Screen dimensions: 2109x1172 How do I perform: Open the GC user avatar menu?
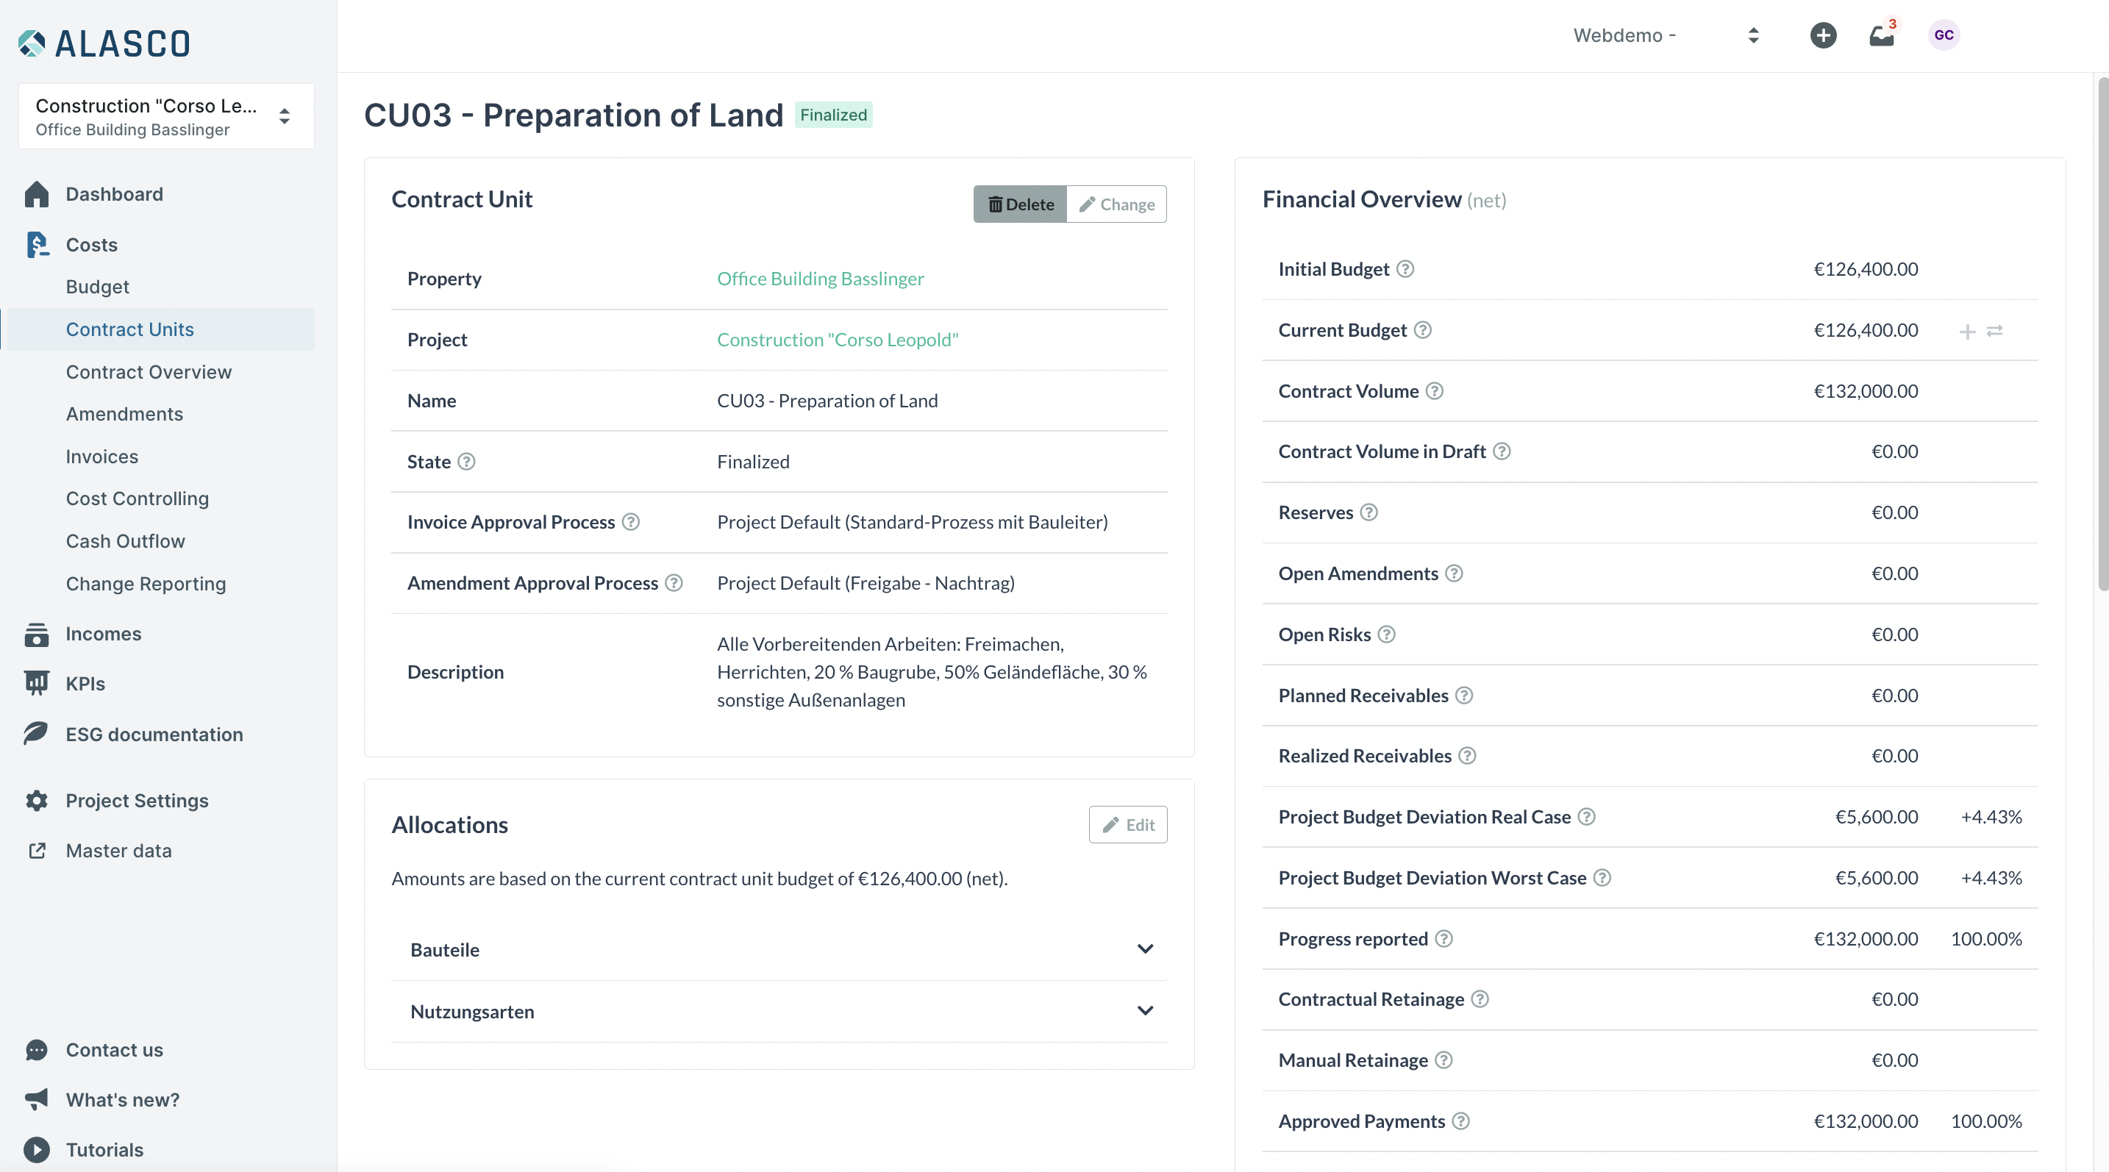point(1944,35)
